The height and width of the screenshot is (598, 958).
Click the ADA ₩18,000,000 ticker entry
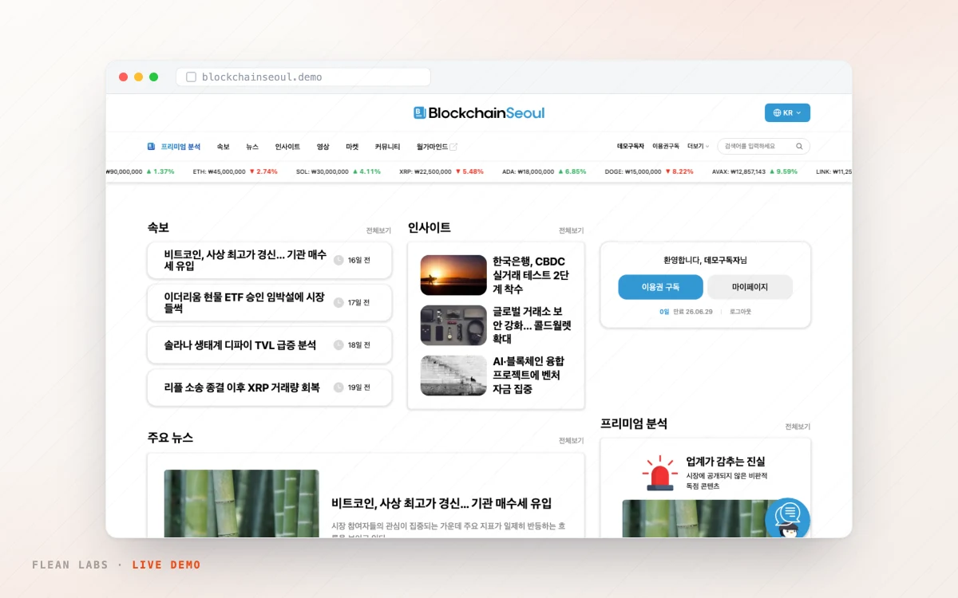tap(544, 171)
